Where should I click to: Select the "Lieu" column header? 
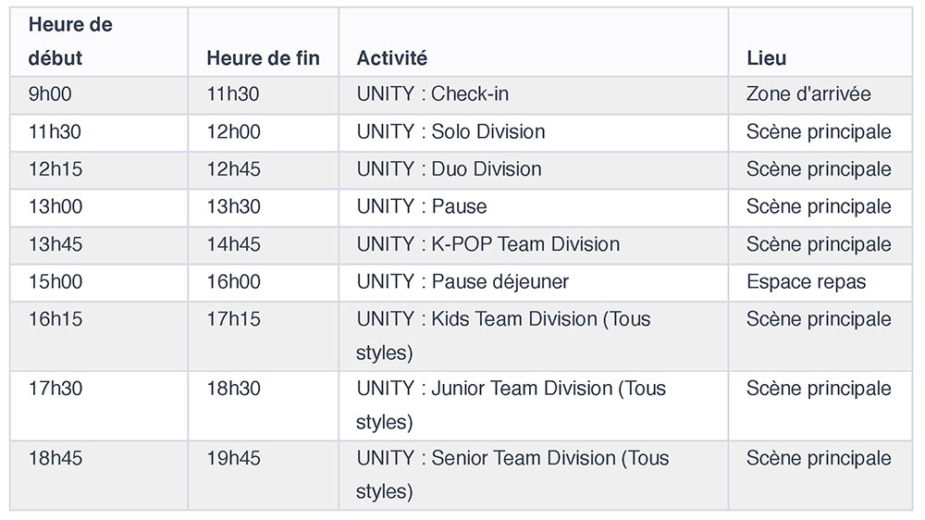click(x=767, y=58)
